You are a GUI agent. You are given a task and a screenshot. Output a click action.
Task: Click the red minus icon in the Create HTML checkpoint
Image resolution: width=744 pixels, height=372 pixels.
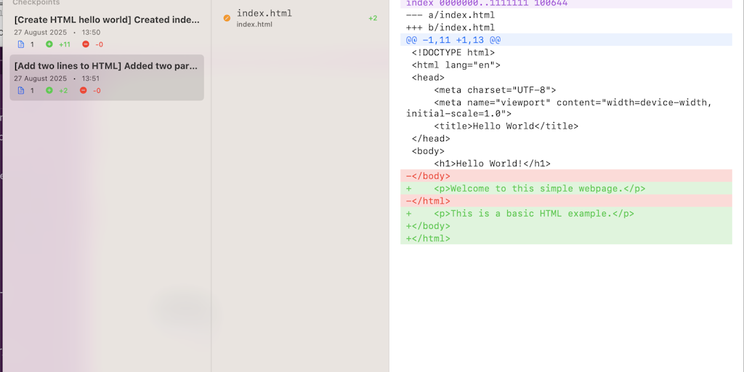[86, 44]
